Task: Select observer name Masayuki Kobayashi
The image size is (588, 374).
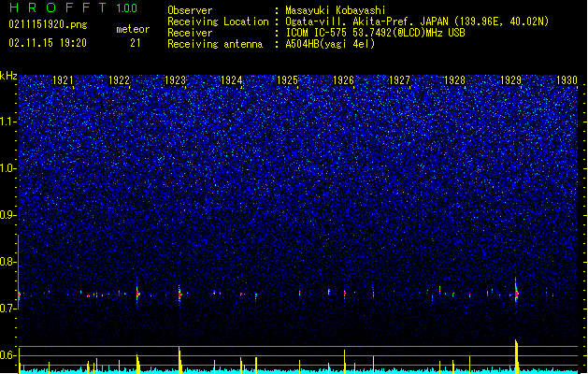Action: coord(336,10)
